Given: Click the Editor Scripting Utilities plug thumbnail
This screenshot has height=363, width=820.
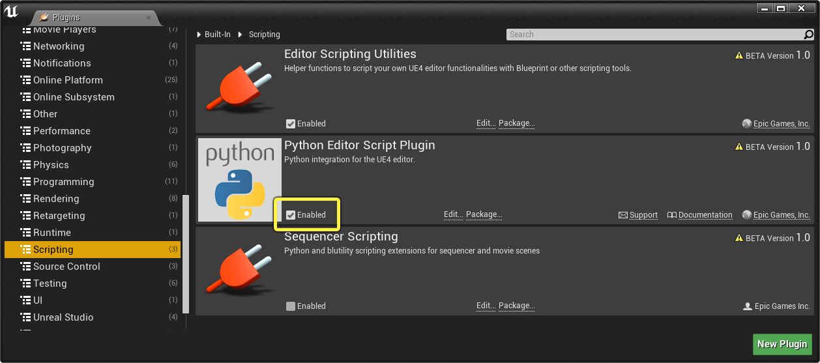Looking at the screenshot, I should (x=240, y=88).
